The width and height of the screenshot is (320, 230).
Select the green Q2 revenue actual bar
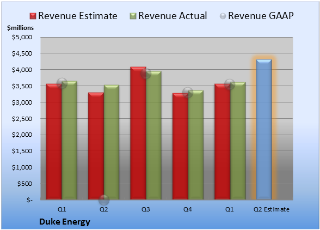click(112, 142)
